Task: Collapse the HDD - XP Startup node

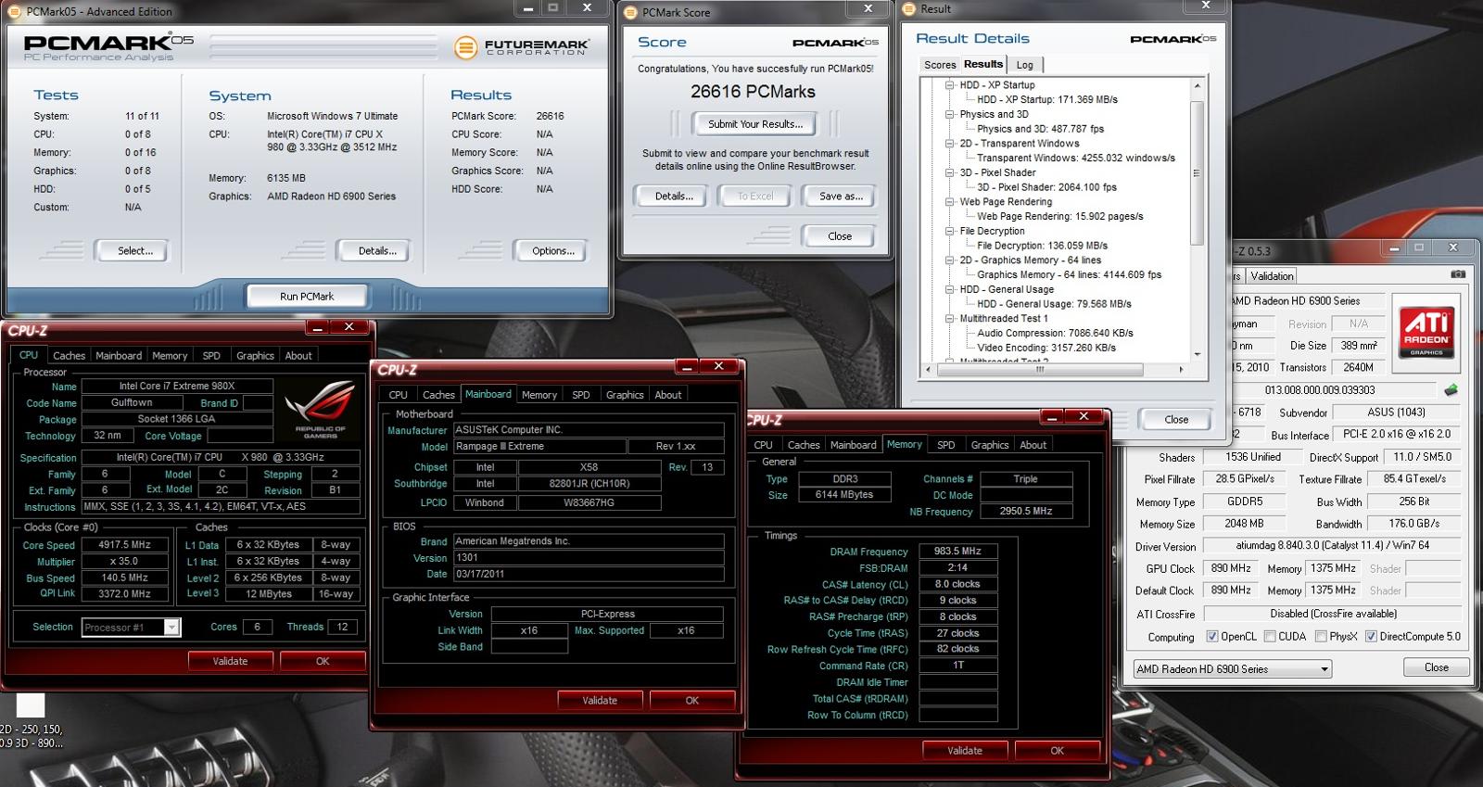Action: pyautogui.click(x=949, y=84)
